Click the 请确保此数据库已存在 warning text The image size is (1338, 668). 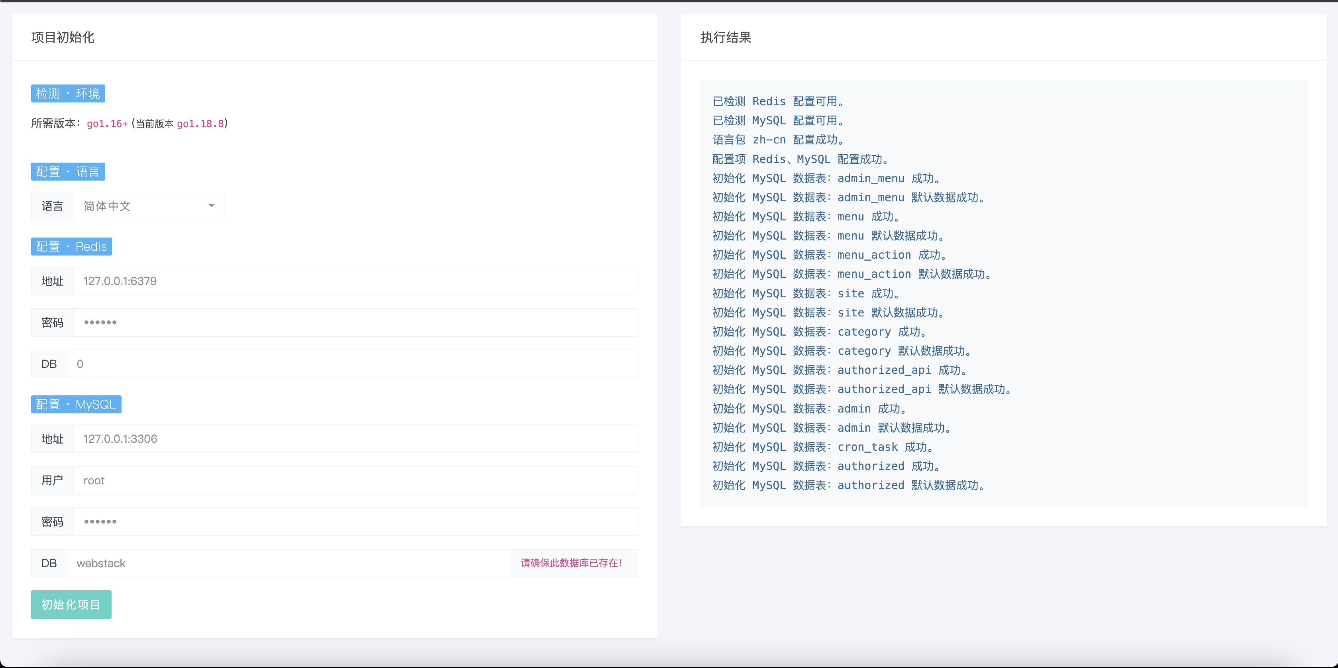(x=571, y=563)
